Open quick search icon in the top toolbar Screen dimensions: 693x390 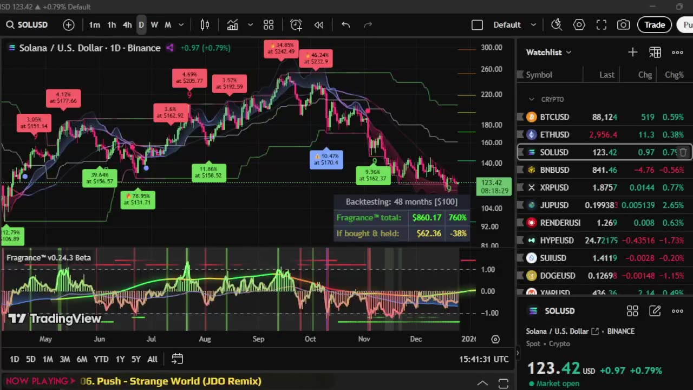coord(557,25)
